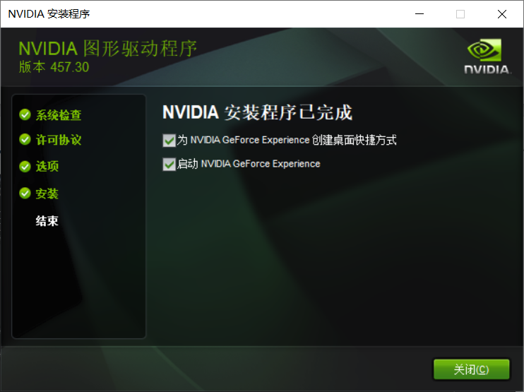Select the 选项 step label

pos(47,166)
